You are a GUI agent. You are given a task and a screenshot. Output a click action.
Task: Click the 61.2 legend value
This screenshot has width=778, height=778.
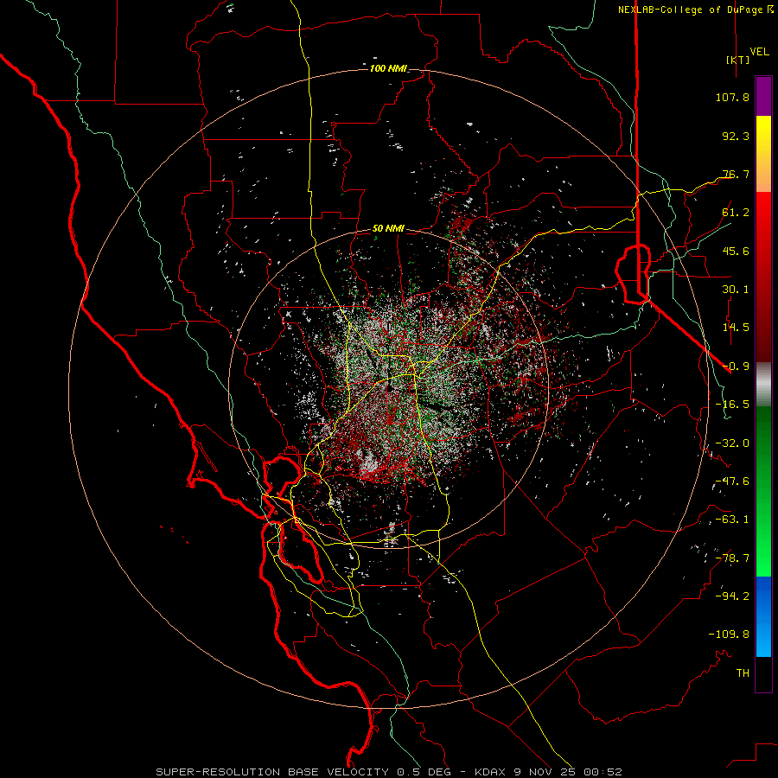(736, 213)
